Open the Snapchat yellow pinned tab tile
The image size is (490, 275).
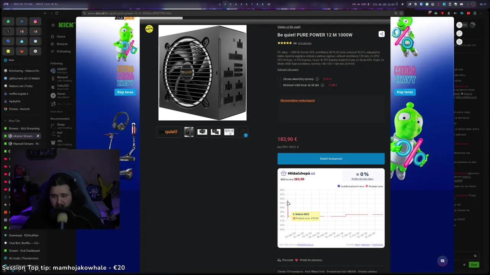[x=8, y=51]
